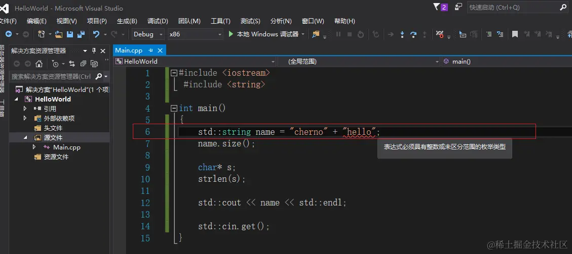Toggle a bookmark on the current line
This screenshot has width=572, height=254.
tap(515, 34)
